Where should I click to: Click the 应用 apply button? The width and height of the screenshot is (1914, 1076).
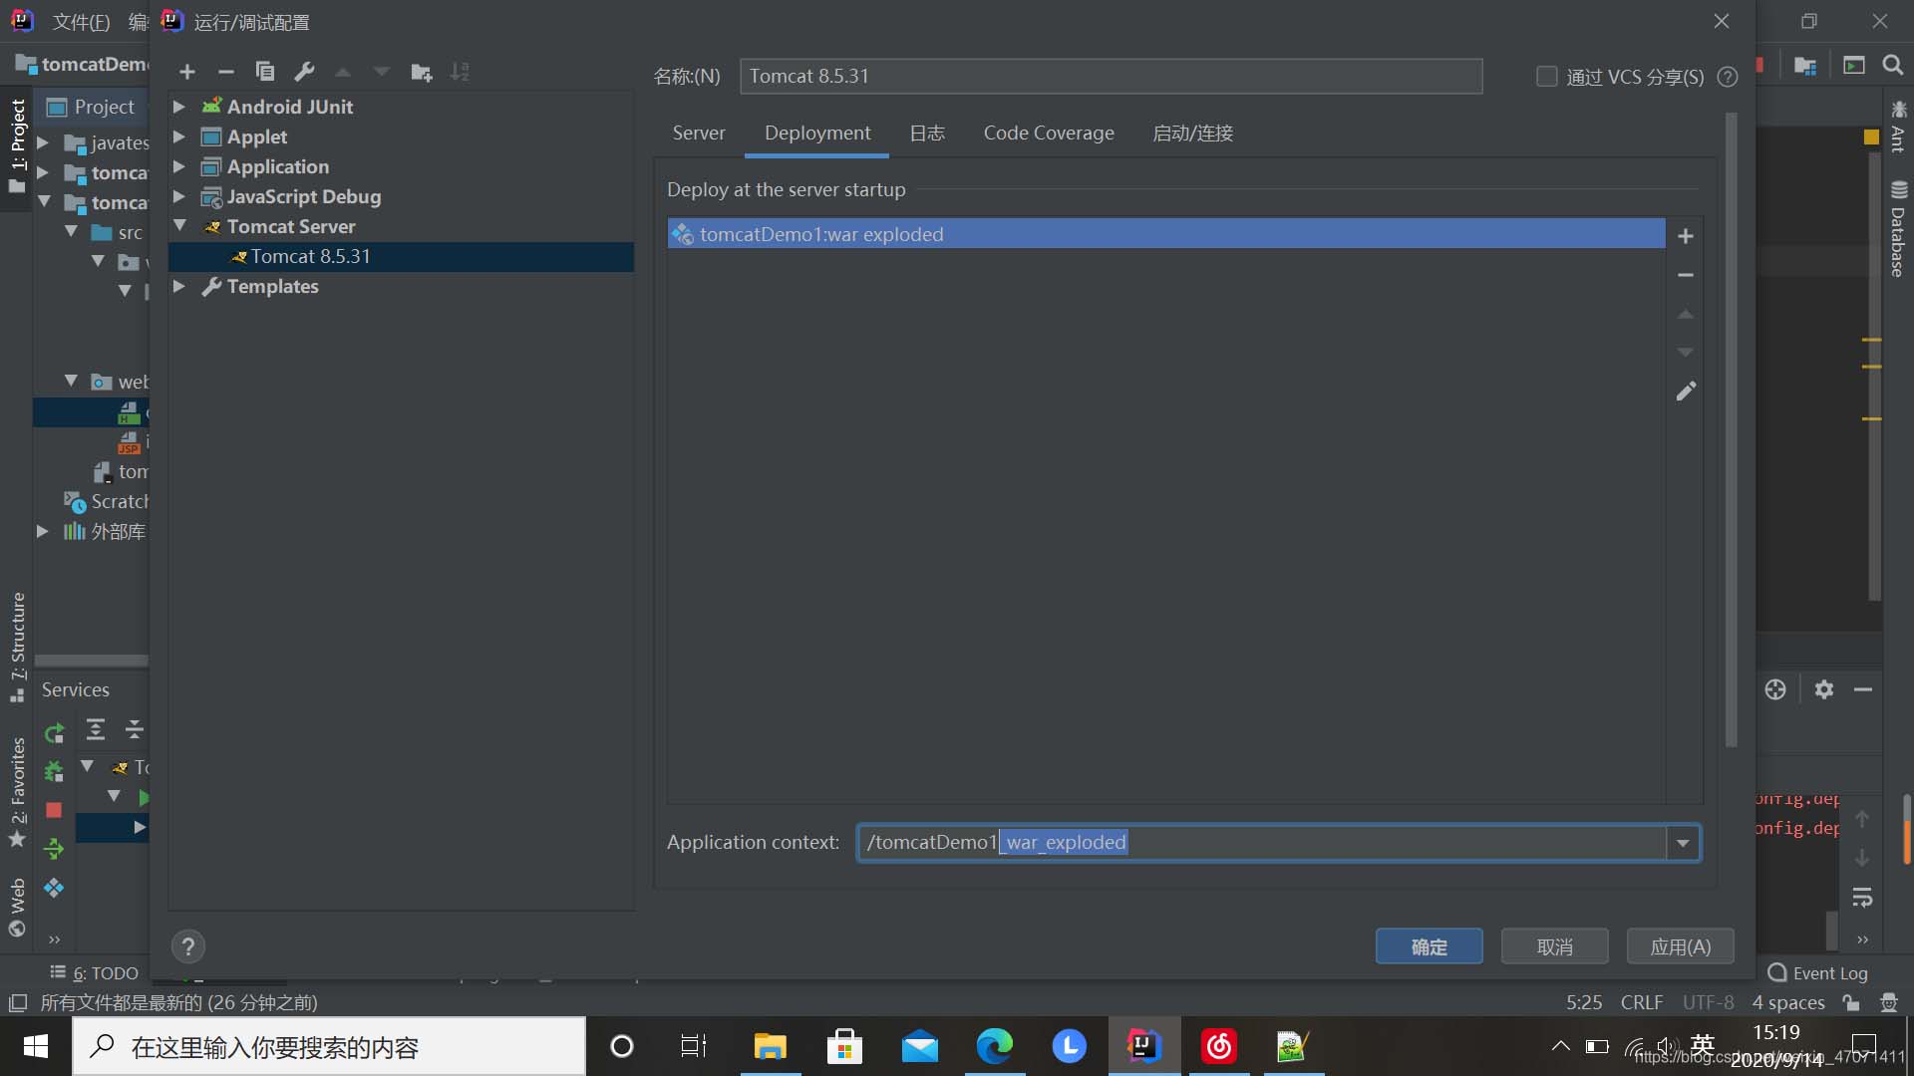[x=1682, y=945]
